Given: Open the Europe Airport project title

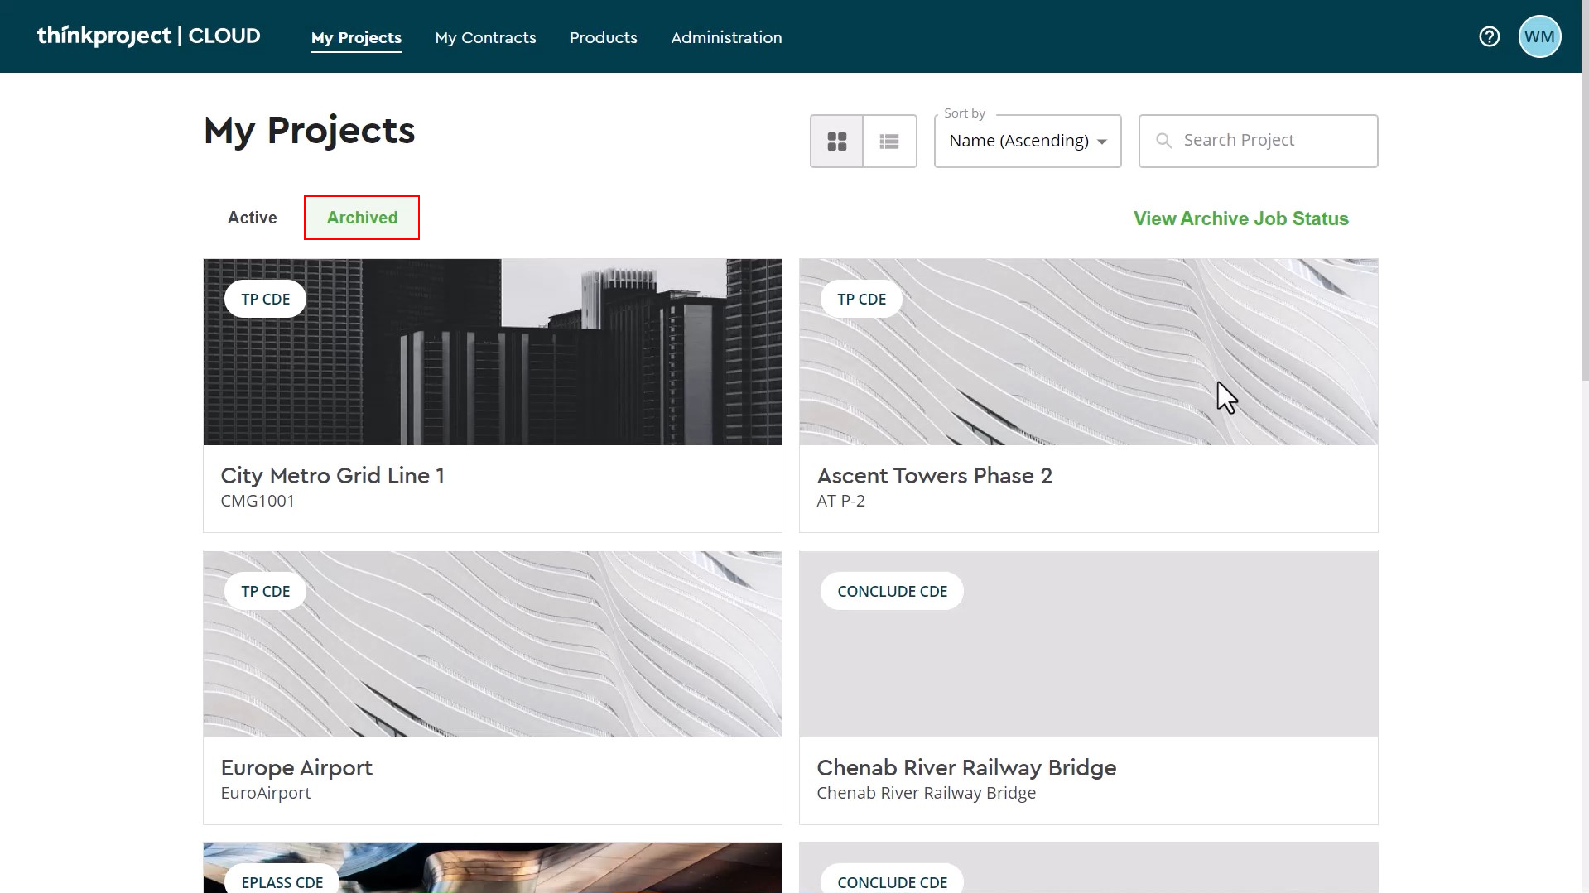Looking at the screenshot, I should (x=296, y=768).
